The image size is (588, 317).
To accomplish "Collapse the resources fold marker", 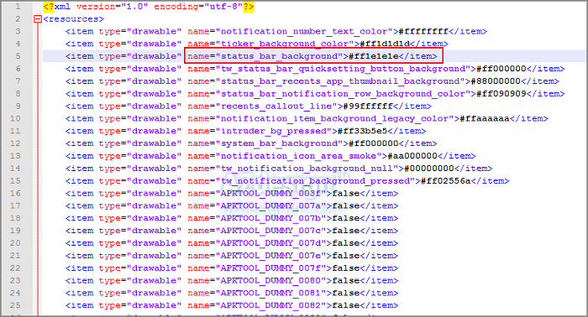I will click(38, 19).
